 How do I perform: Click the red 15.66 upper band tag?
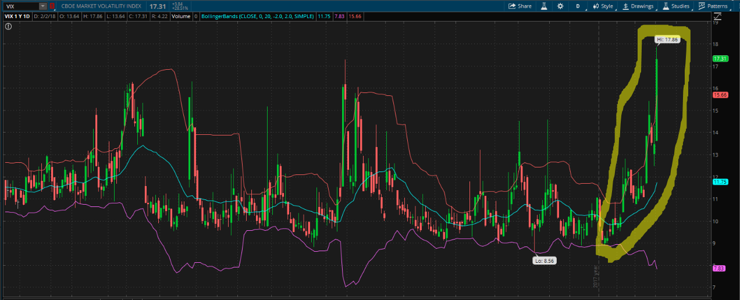[x=721, y=95]
